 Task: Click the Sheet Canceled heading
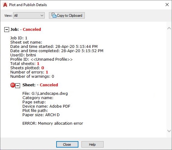pos(40,85)
